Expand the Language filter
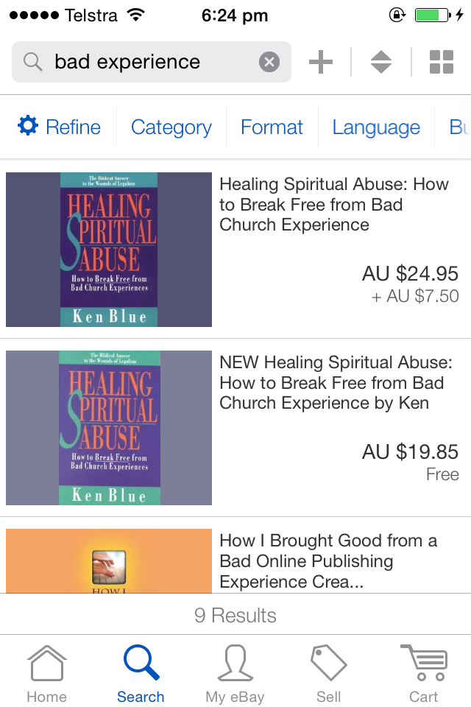 click(376, 127)
